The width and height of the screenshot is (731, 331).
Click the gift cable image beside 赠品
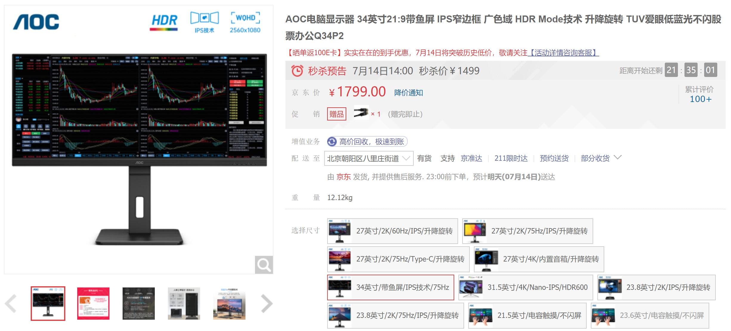tap(361, 114)
